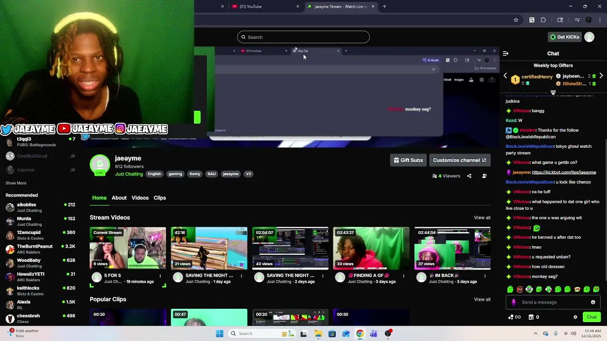This screenshot has height=341, width=607.
Task: Click the V2 tag
Action: click(x=248, y=174)
